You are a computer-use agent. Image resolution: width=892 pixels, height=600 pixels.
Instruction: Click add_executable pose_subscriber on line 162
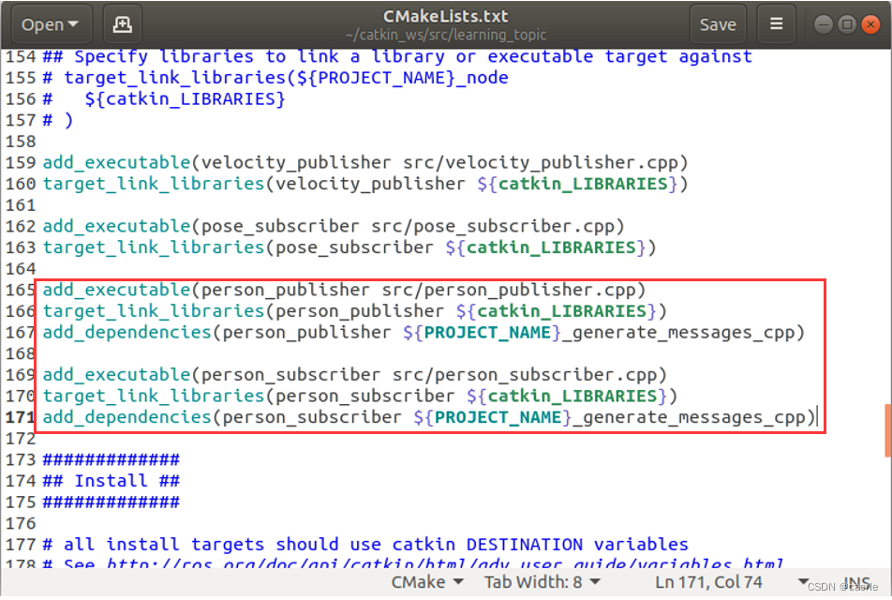pos(334,227)
